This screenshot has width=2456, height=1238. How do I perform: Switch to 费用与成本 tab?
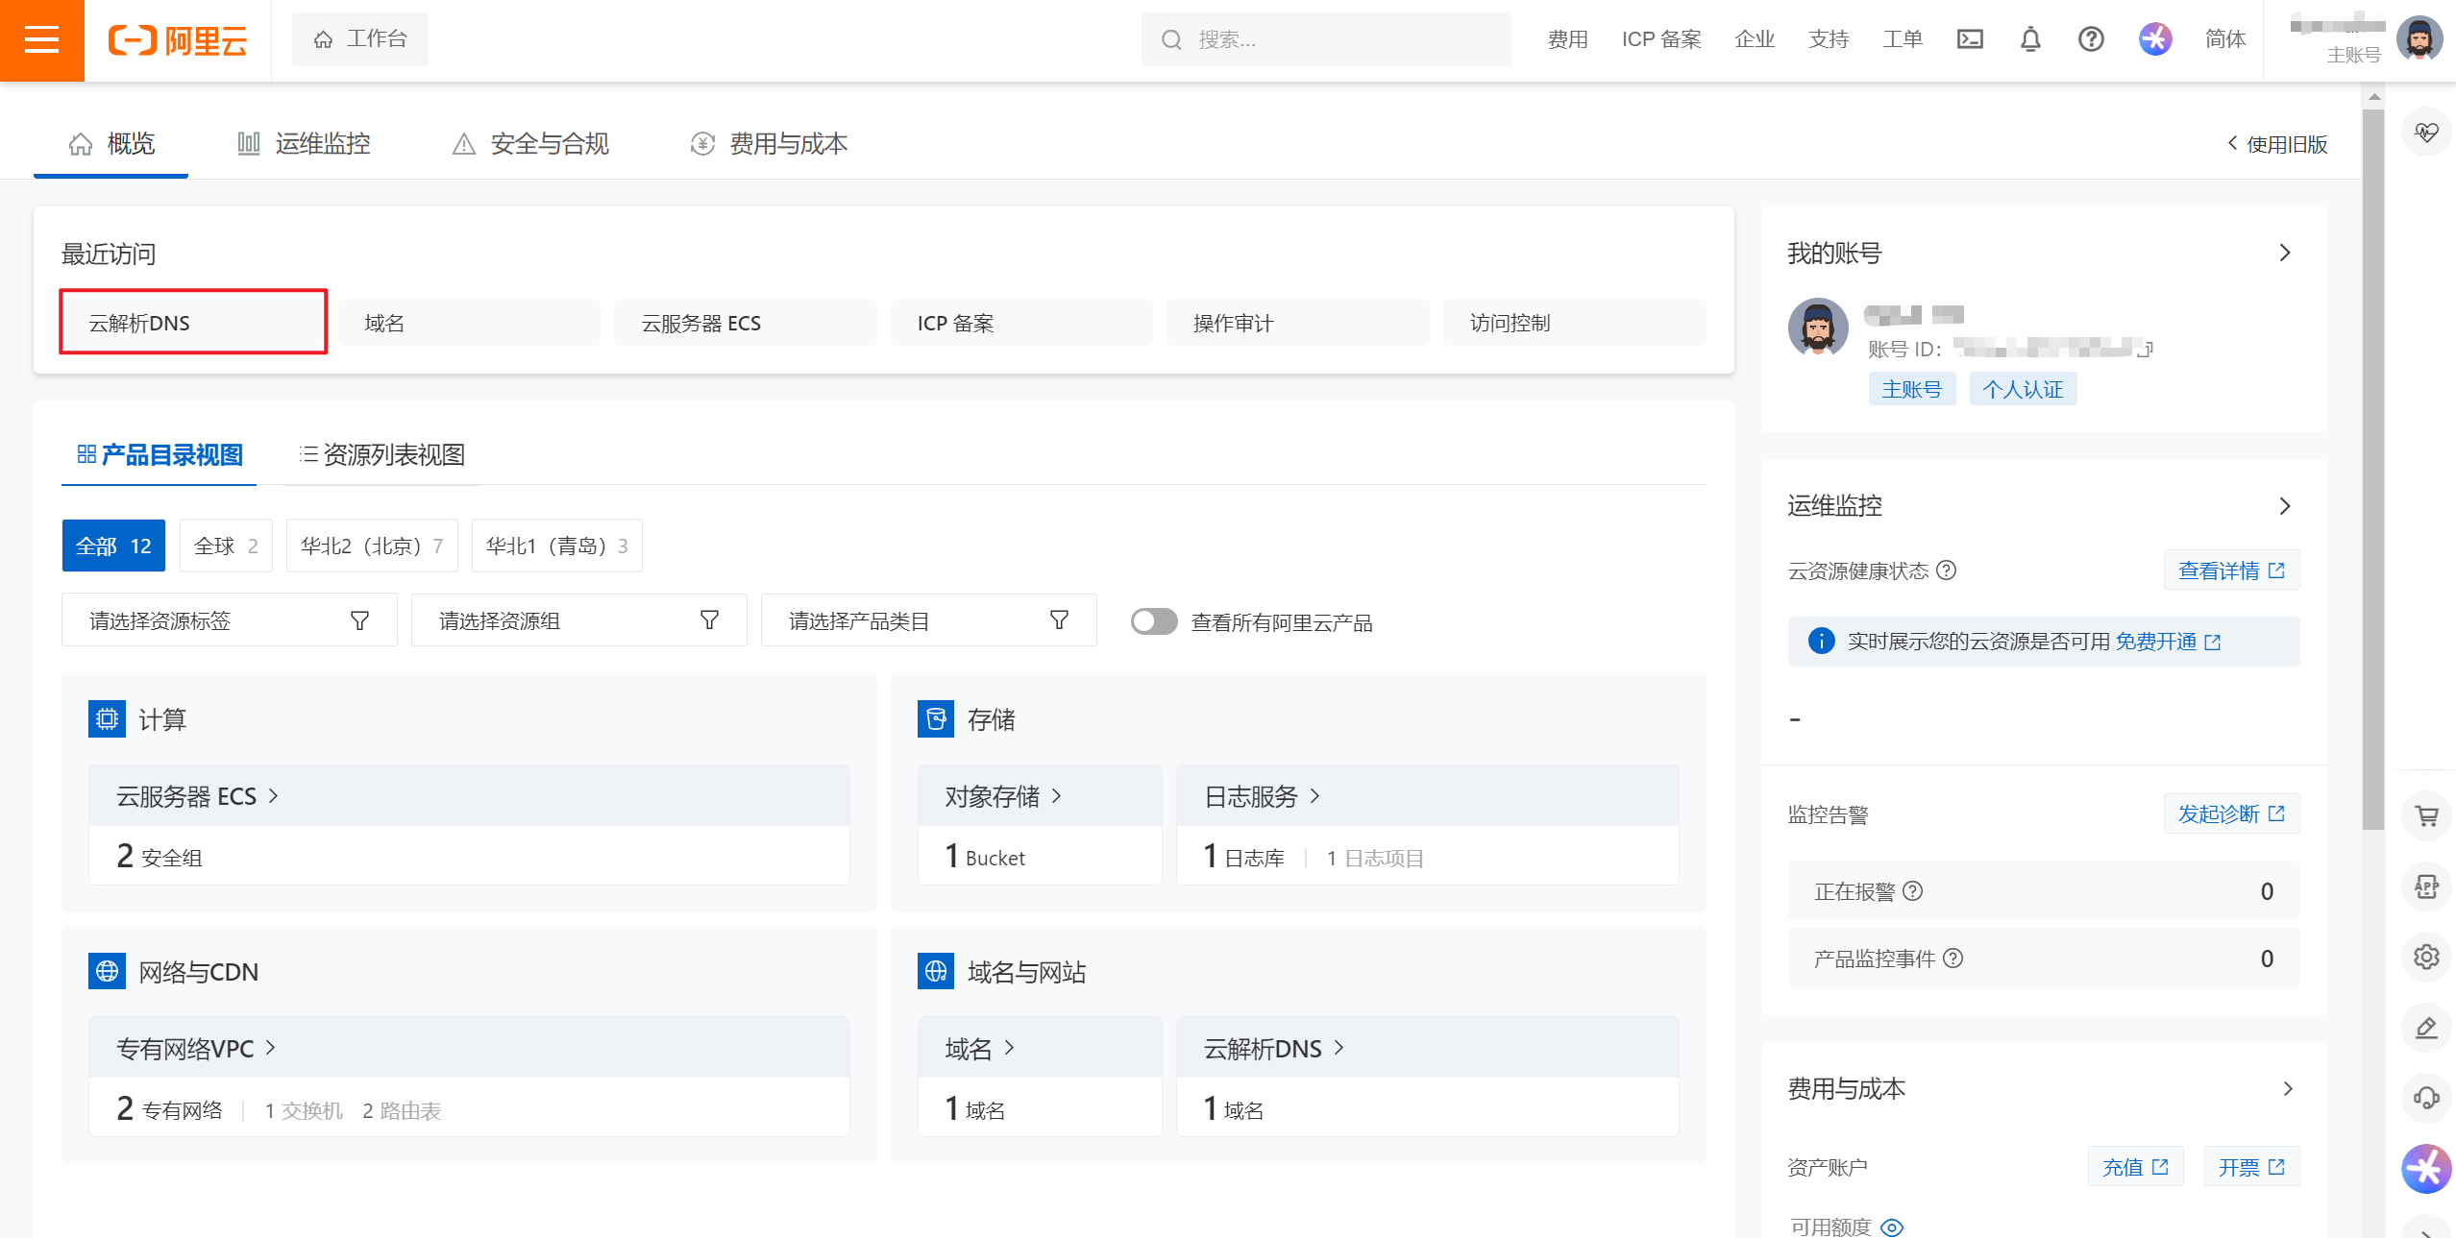(769, 144)
